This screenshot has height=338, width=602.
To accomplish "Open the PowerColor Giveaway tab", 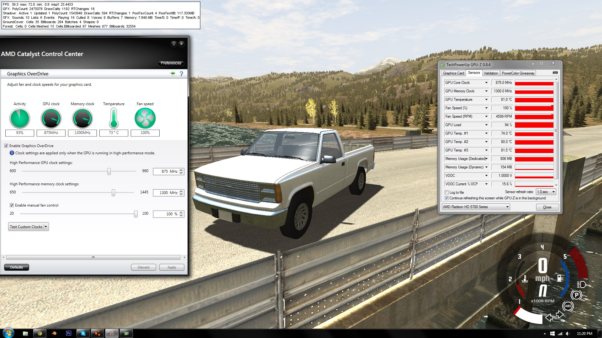I will [518, 73].
